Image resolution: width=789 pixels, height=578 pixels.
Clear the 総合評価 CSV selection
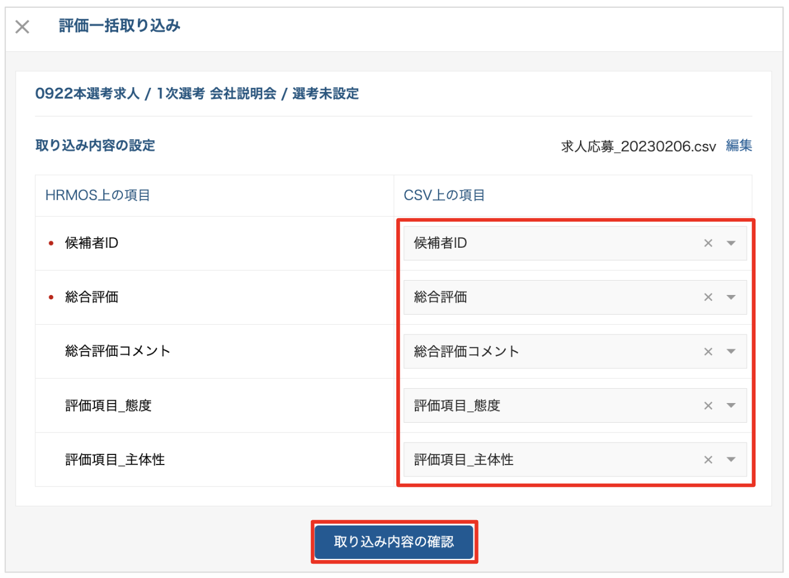point(708,297)
